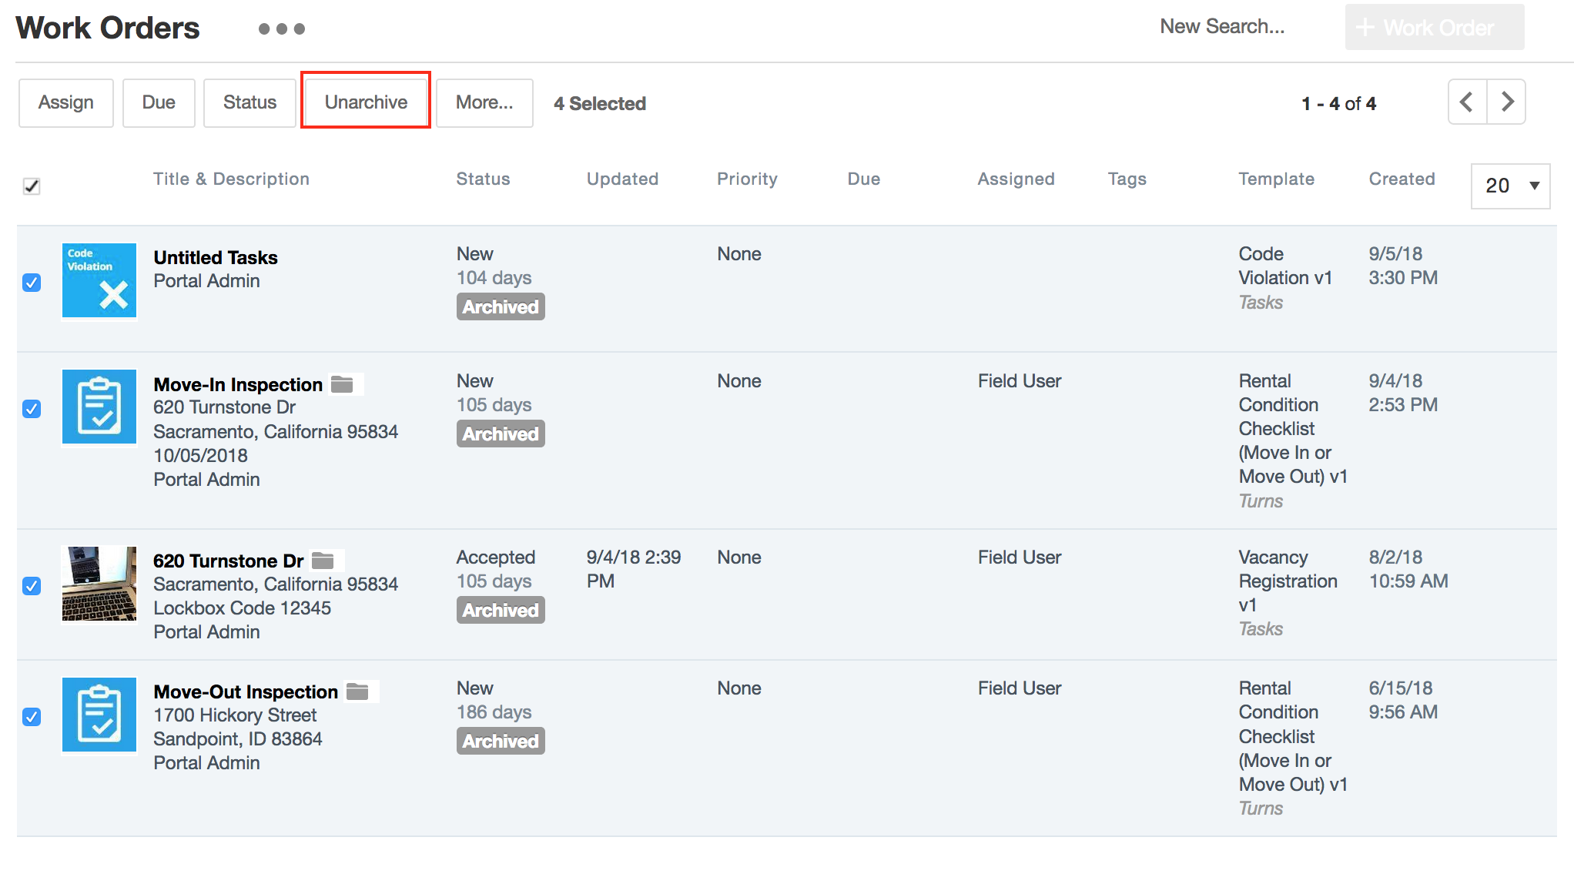Image resolution: width=1574 pixels, height=884 pixels.
Task: Go to the previous page arrow
Action: tap(1467, 102)
